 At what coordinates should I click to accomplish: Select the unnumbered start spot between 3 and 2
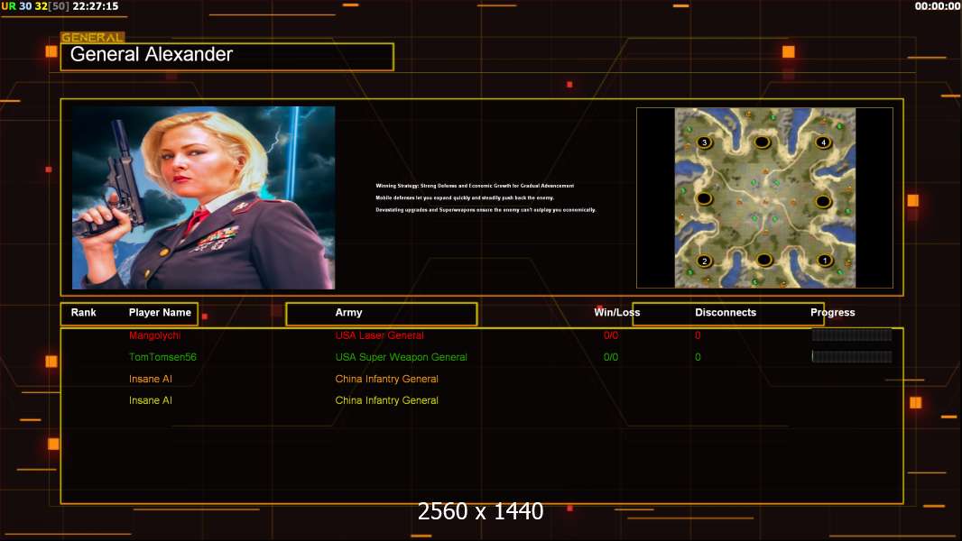point(704,198)
